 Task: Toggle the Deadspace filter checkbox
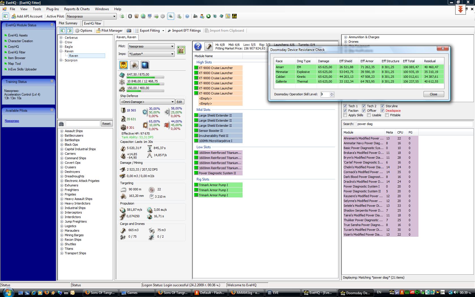tap(382, 111)
